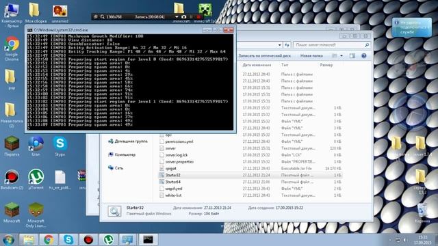Click inside the cmd console output

[x=130, y=82]
